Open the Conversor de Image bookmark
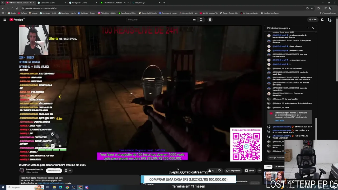Image resolution: width=338 pixels, height=190 pixels. (x=168, y=13)
